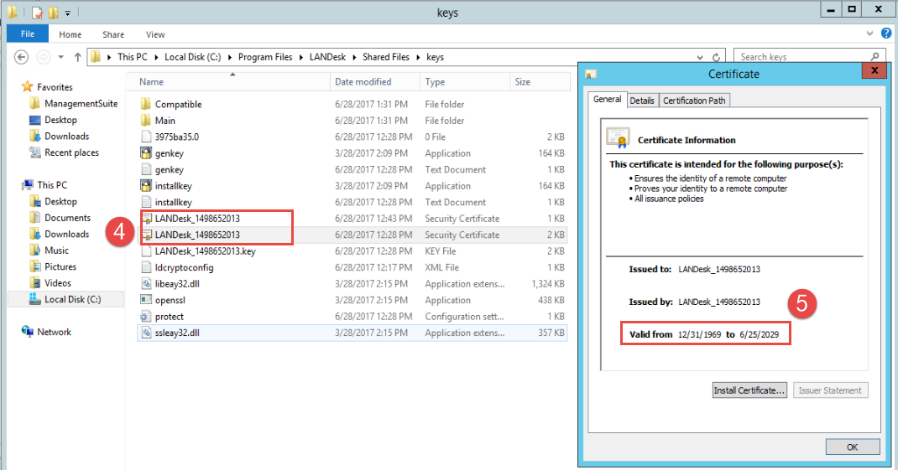This screenshot has height=470, width=898.
Task: Click the Back navigation arrow
Action: click(22, 57)
